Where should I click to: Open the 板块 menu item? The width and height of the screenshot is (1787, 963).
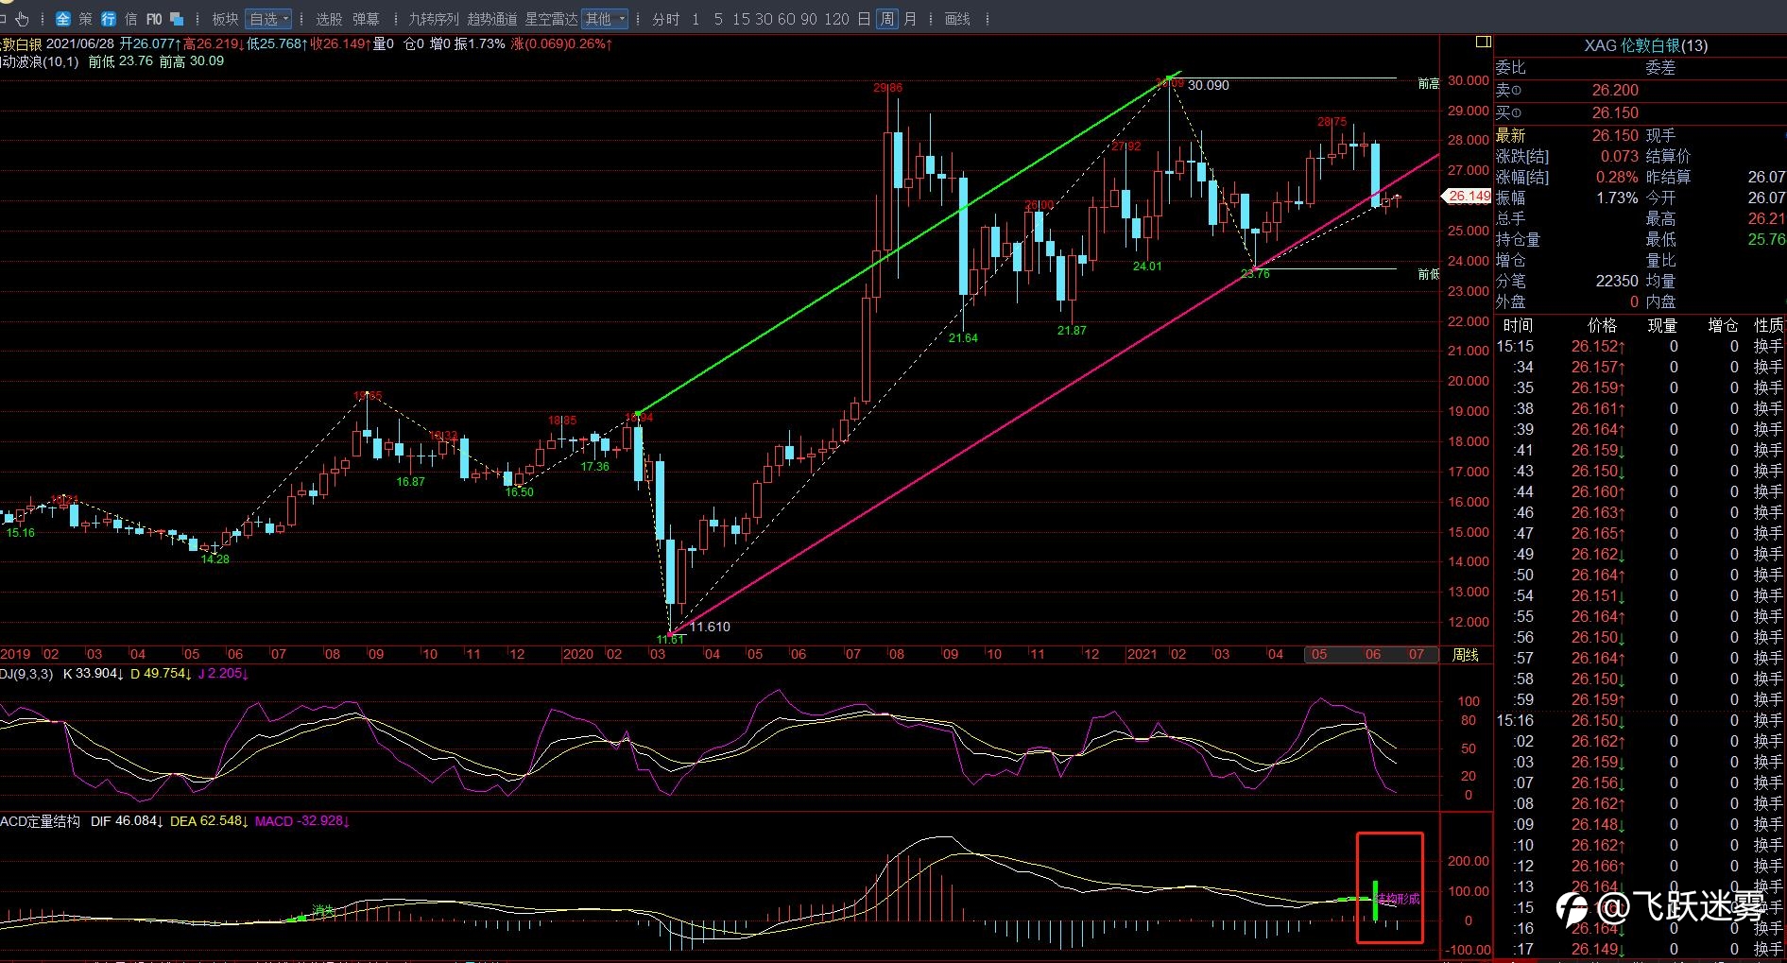point(225,19)
